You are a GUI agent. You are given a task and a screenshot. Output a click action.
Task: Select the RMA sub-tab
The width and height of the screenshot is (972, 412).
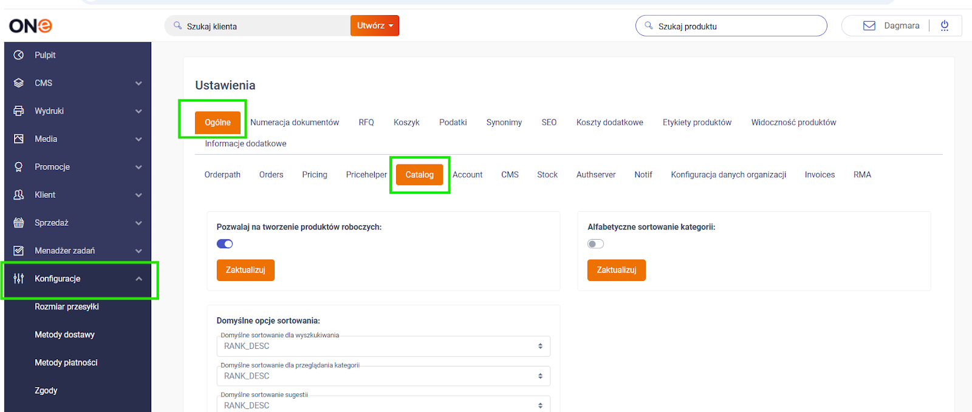pyautogui.click(x=862, y=175)
